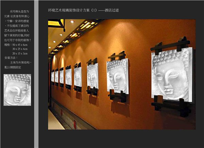Click the line 元素 让宾客有种清心

click(17, 16)
